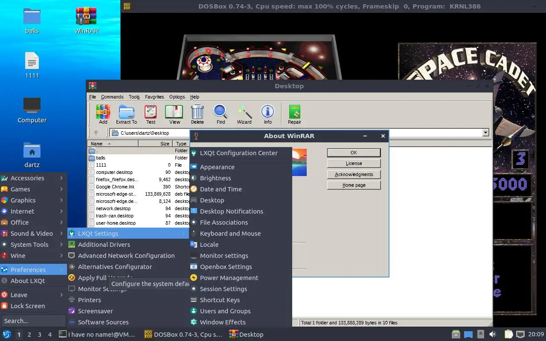This screenshot has height=341, width=546.
Task: Click the Repair toolbar icon in WinRAR
Action: [x=294, y=114]
